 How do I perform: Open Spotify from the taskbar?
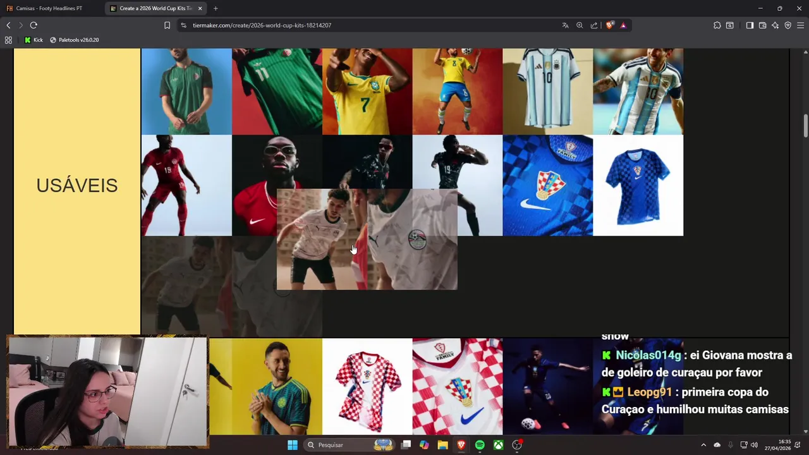point(480,445)
